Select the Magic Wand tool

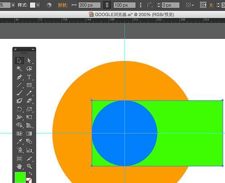[x=19, y=69]
